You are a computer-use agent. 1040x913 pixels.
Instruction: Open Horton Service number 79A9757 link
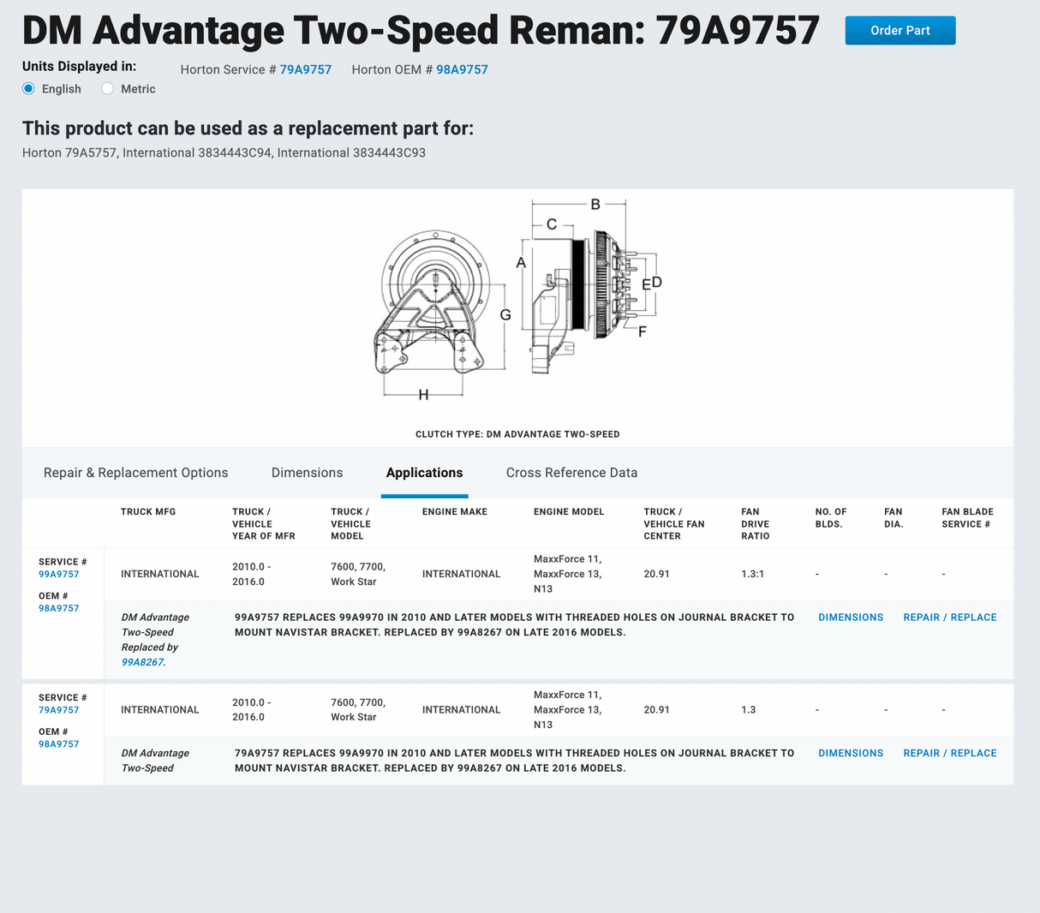coord(305,69)
